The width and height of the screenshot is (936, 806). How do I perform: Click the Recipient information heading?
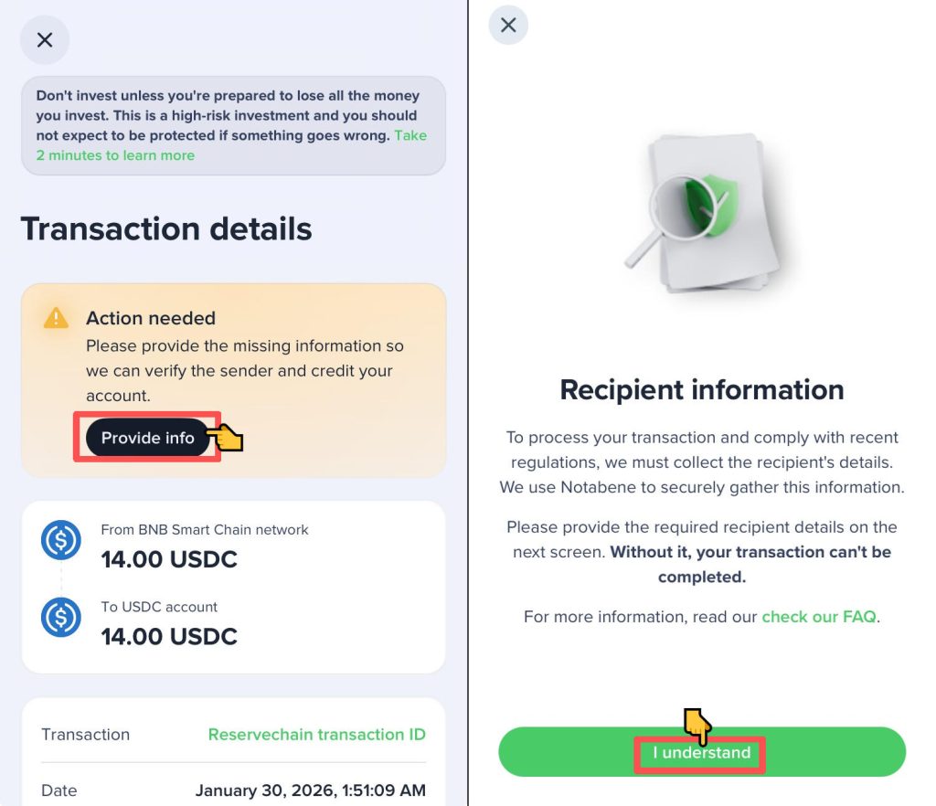tap(701, 390)
